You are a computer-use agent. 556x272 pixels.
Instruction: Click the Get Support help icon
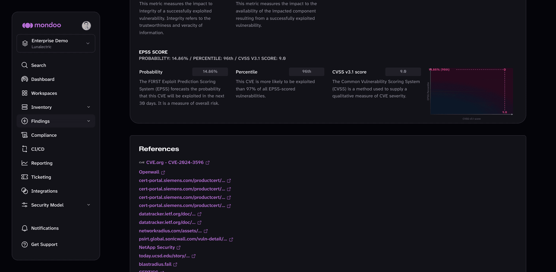[24, 244]
